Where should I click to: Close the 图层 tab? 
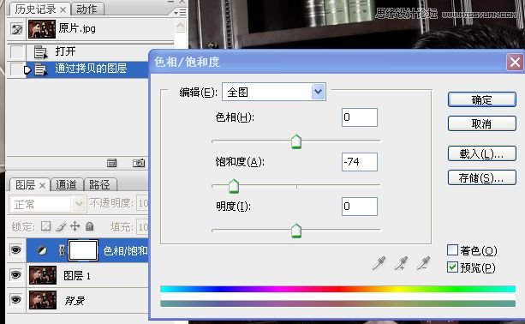[43, 185]
